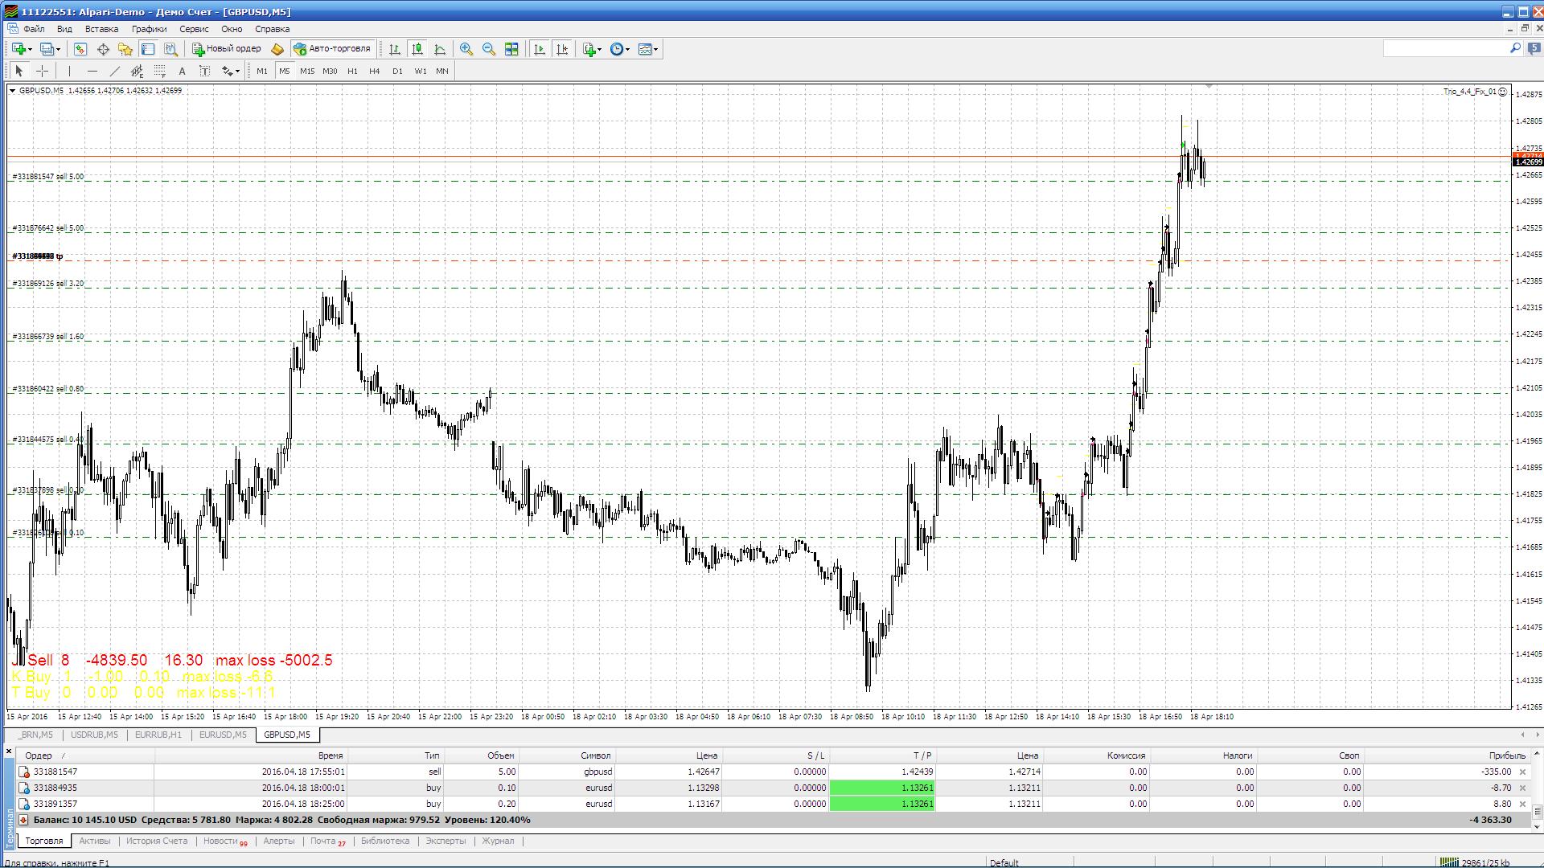Open the Navigator folder-star icon
This screenshot has width=1544, height=868.
125,49
